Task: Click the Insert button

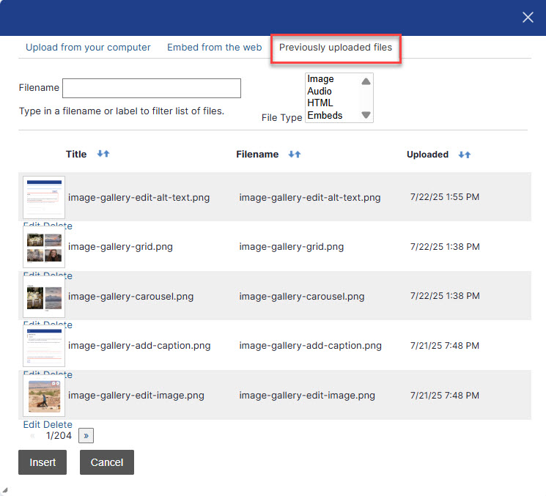Action: pyautogui.click(x=43, y=462)
